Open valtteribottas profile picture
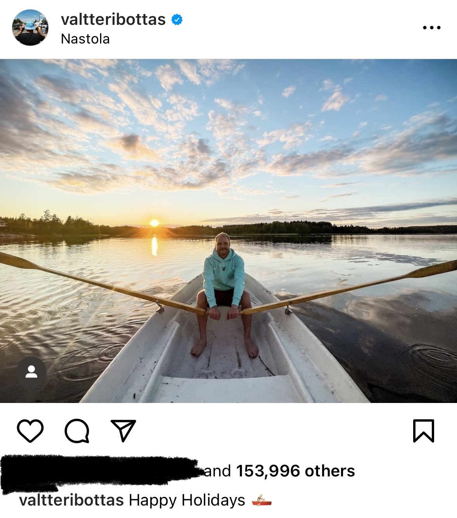 point(30,28)
